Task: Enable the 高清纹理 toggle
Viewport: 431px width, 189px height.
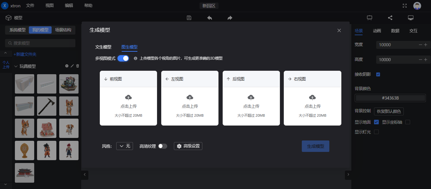Action: (x=163, y=146)
